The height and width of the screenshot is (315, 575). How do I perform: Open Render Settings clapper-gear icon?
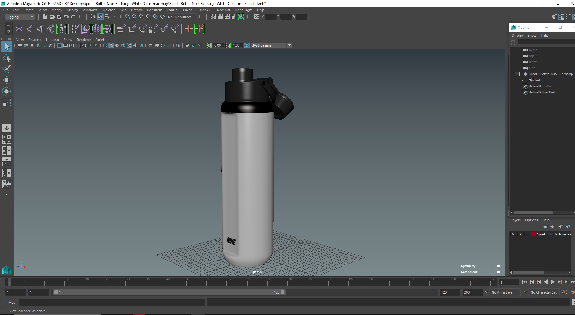(234, 17)
